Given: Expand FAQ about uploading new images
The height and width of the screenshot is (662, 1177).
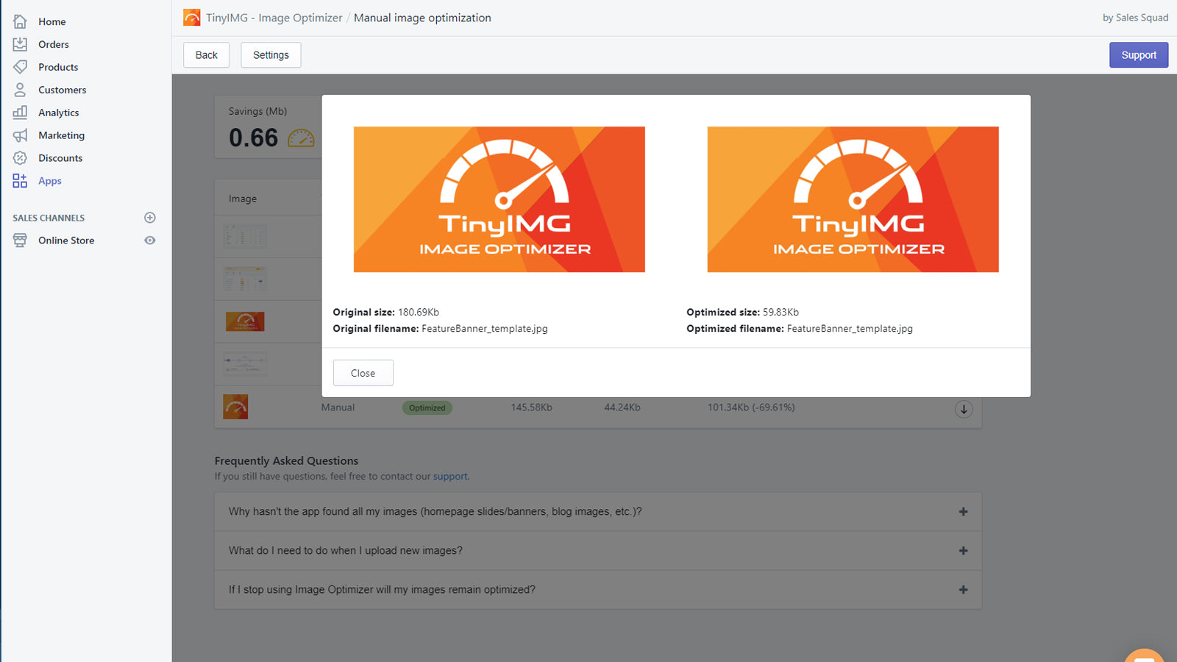Looking at the screenshot, I should pyautogui.click(x=598, y=551).
